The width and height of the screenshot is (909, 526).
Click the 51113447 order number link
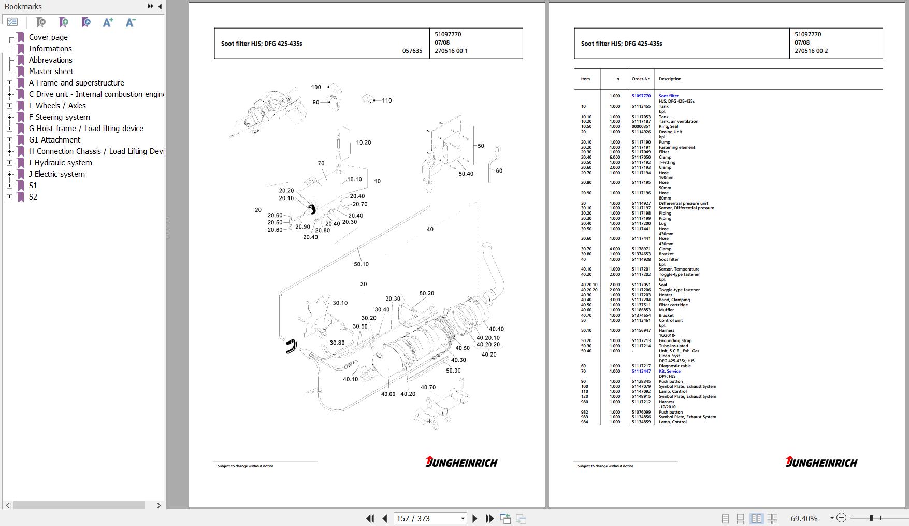[x=641, y=371]
